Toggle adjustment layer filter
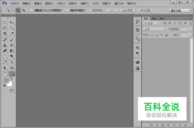Viewport: 194px width, 128px height. tap(170, 23)
